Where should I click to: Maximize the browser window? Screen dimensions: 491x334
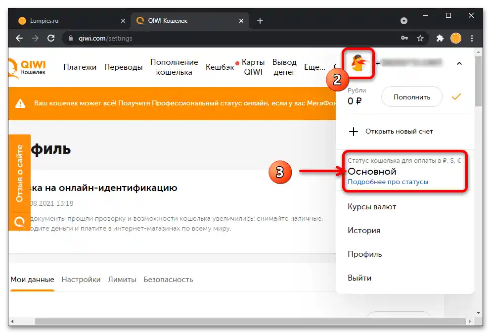click(x=448, y=15)
